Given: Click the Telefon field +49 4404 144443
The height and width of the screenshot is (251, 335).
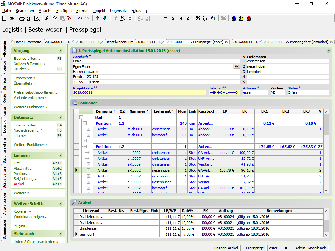Looking at the screenshot, I should (x=224, y=92).
